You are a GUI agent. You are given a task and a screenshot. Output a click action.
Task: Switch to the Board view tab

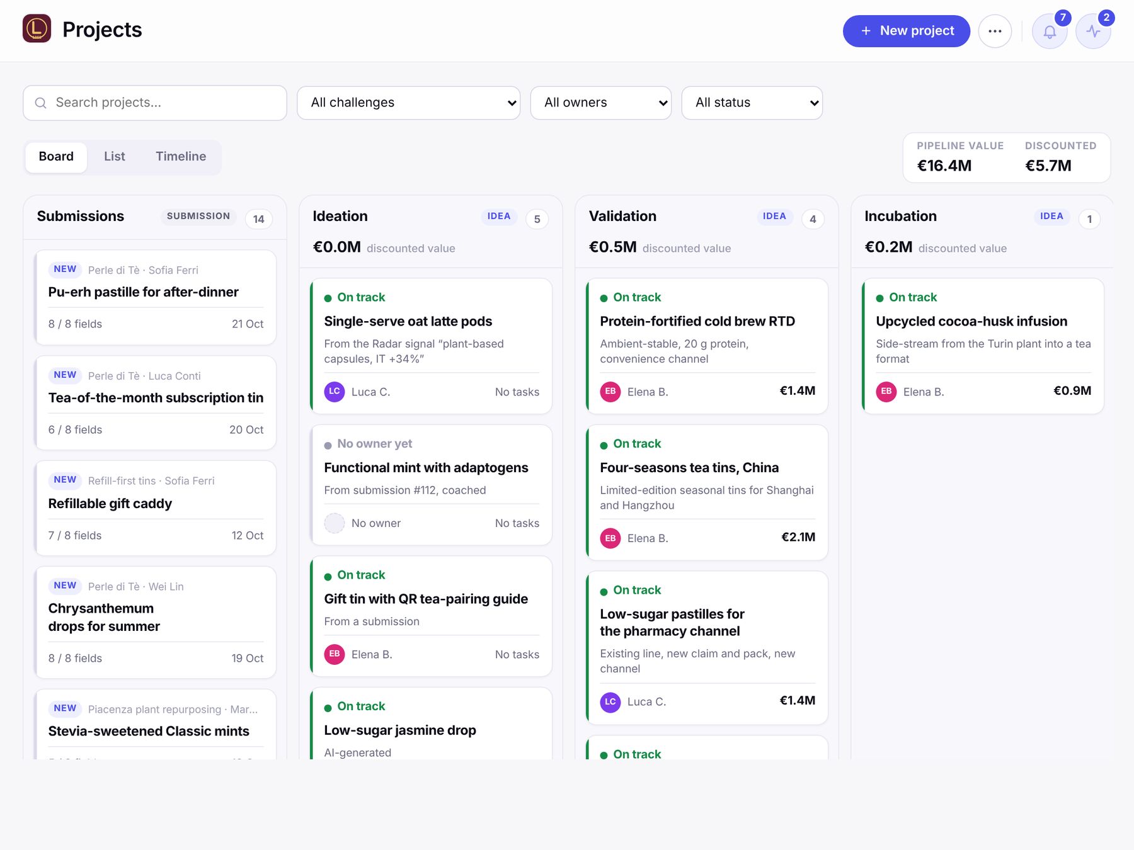pyautogui.click(x=56, y=157)
